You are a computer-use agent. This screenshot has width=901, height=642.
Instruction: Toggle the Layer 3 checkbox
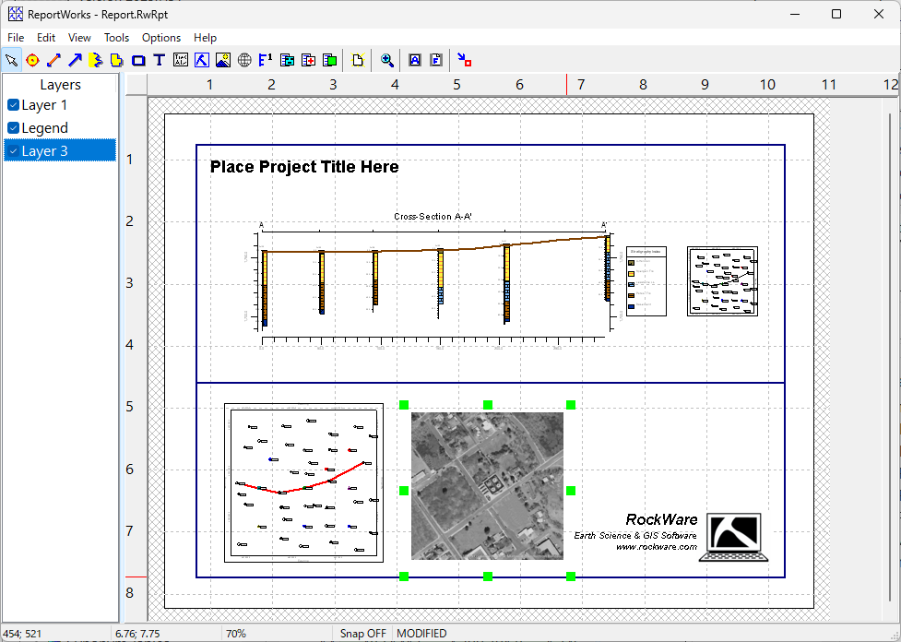click(13, 151)
